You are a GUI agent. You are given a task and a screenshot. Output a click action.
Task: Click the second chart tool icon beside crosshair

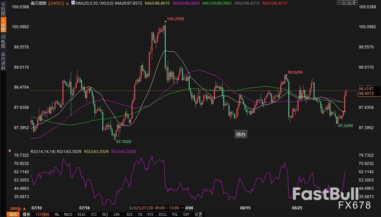tap(344, 3)
